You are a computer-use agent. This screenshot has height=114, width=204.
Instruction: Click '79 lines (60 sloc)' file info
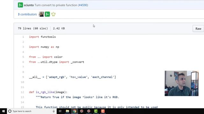(x=33, y=28)
